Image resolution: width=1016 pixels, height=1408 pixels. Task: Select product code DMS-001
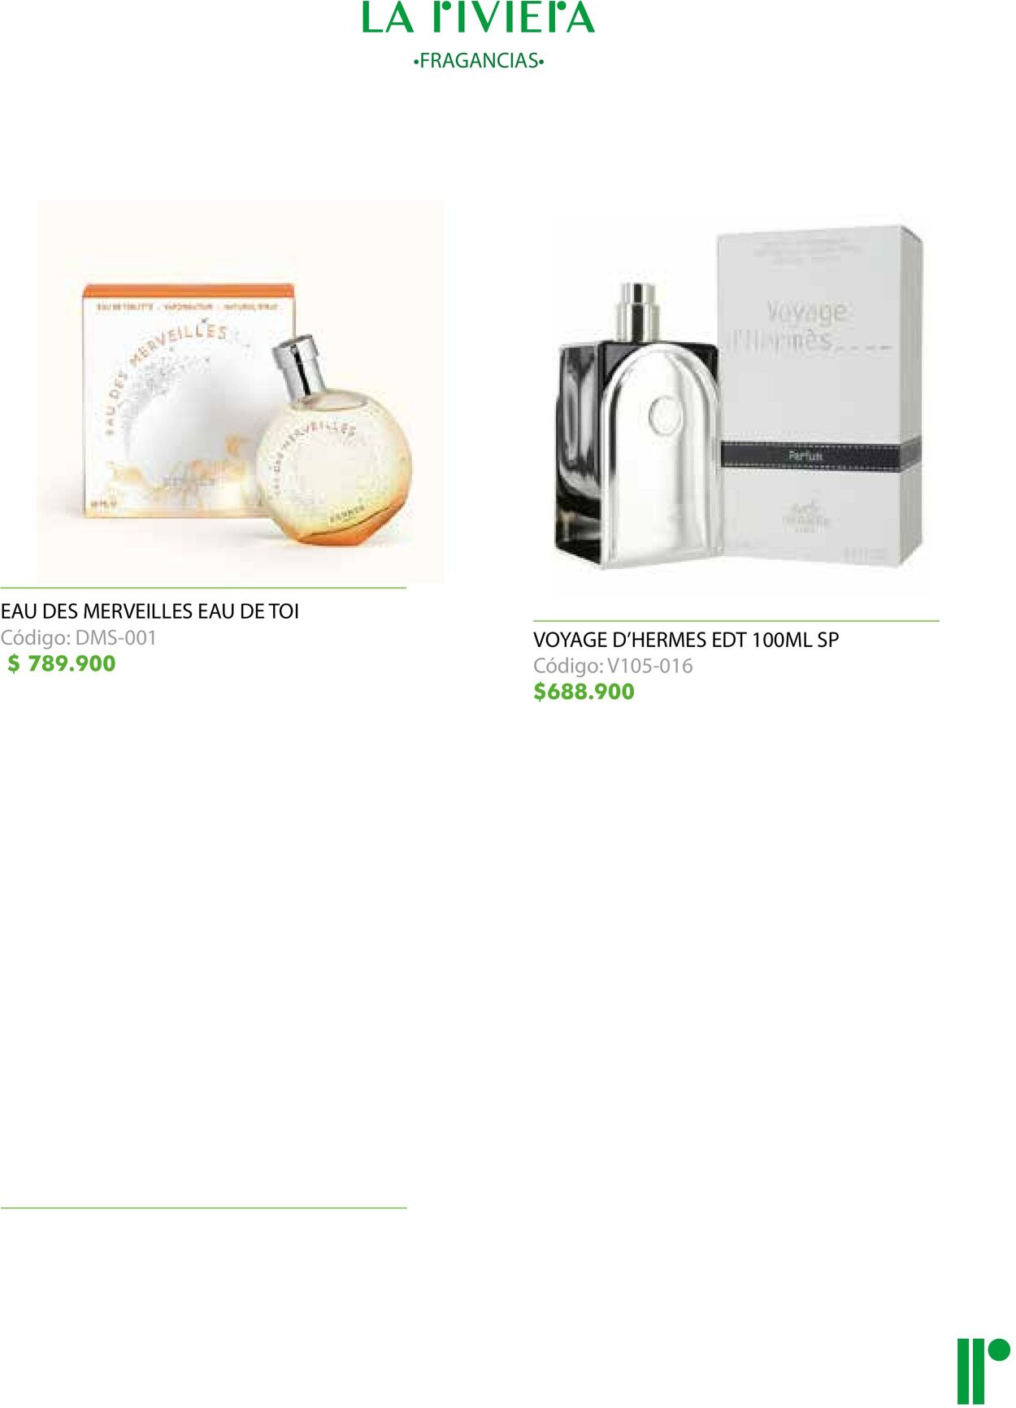point(78,638)
